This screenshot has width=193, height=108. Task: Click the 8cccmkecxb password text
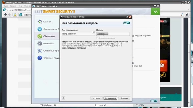pos(100,105)
